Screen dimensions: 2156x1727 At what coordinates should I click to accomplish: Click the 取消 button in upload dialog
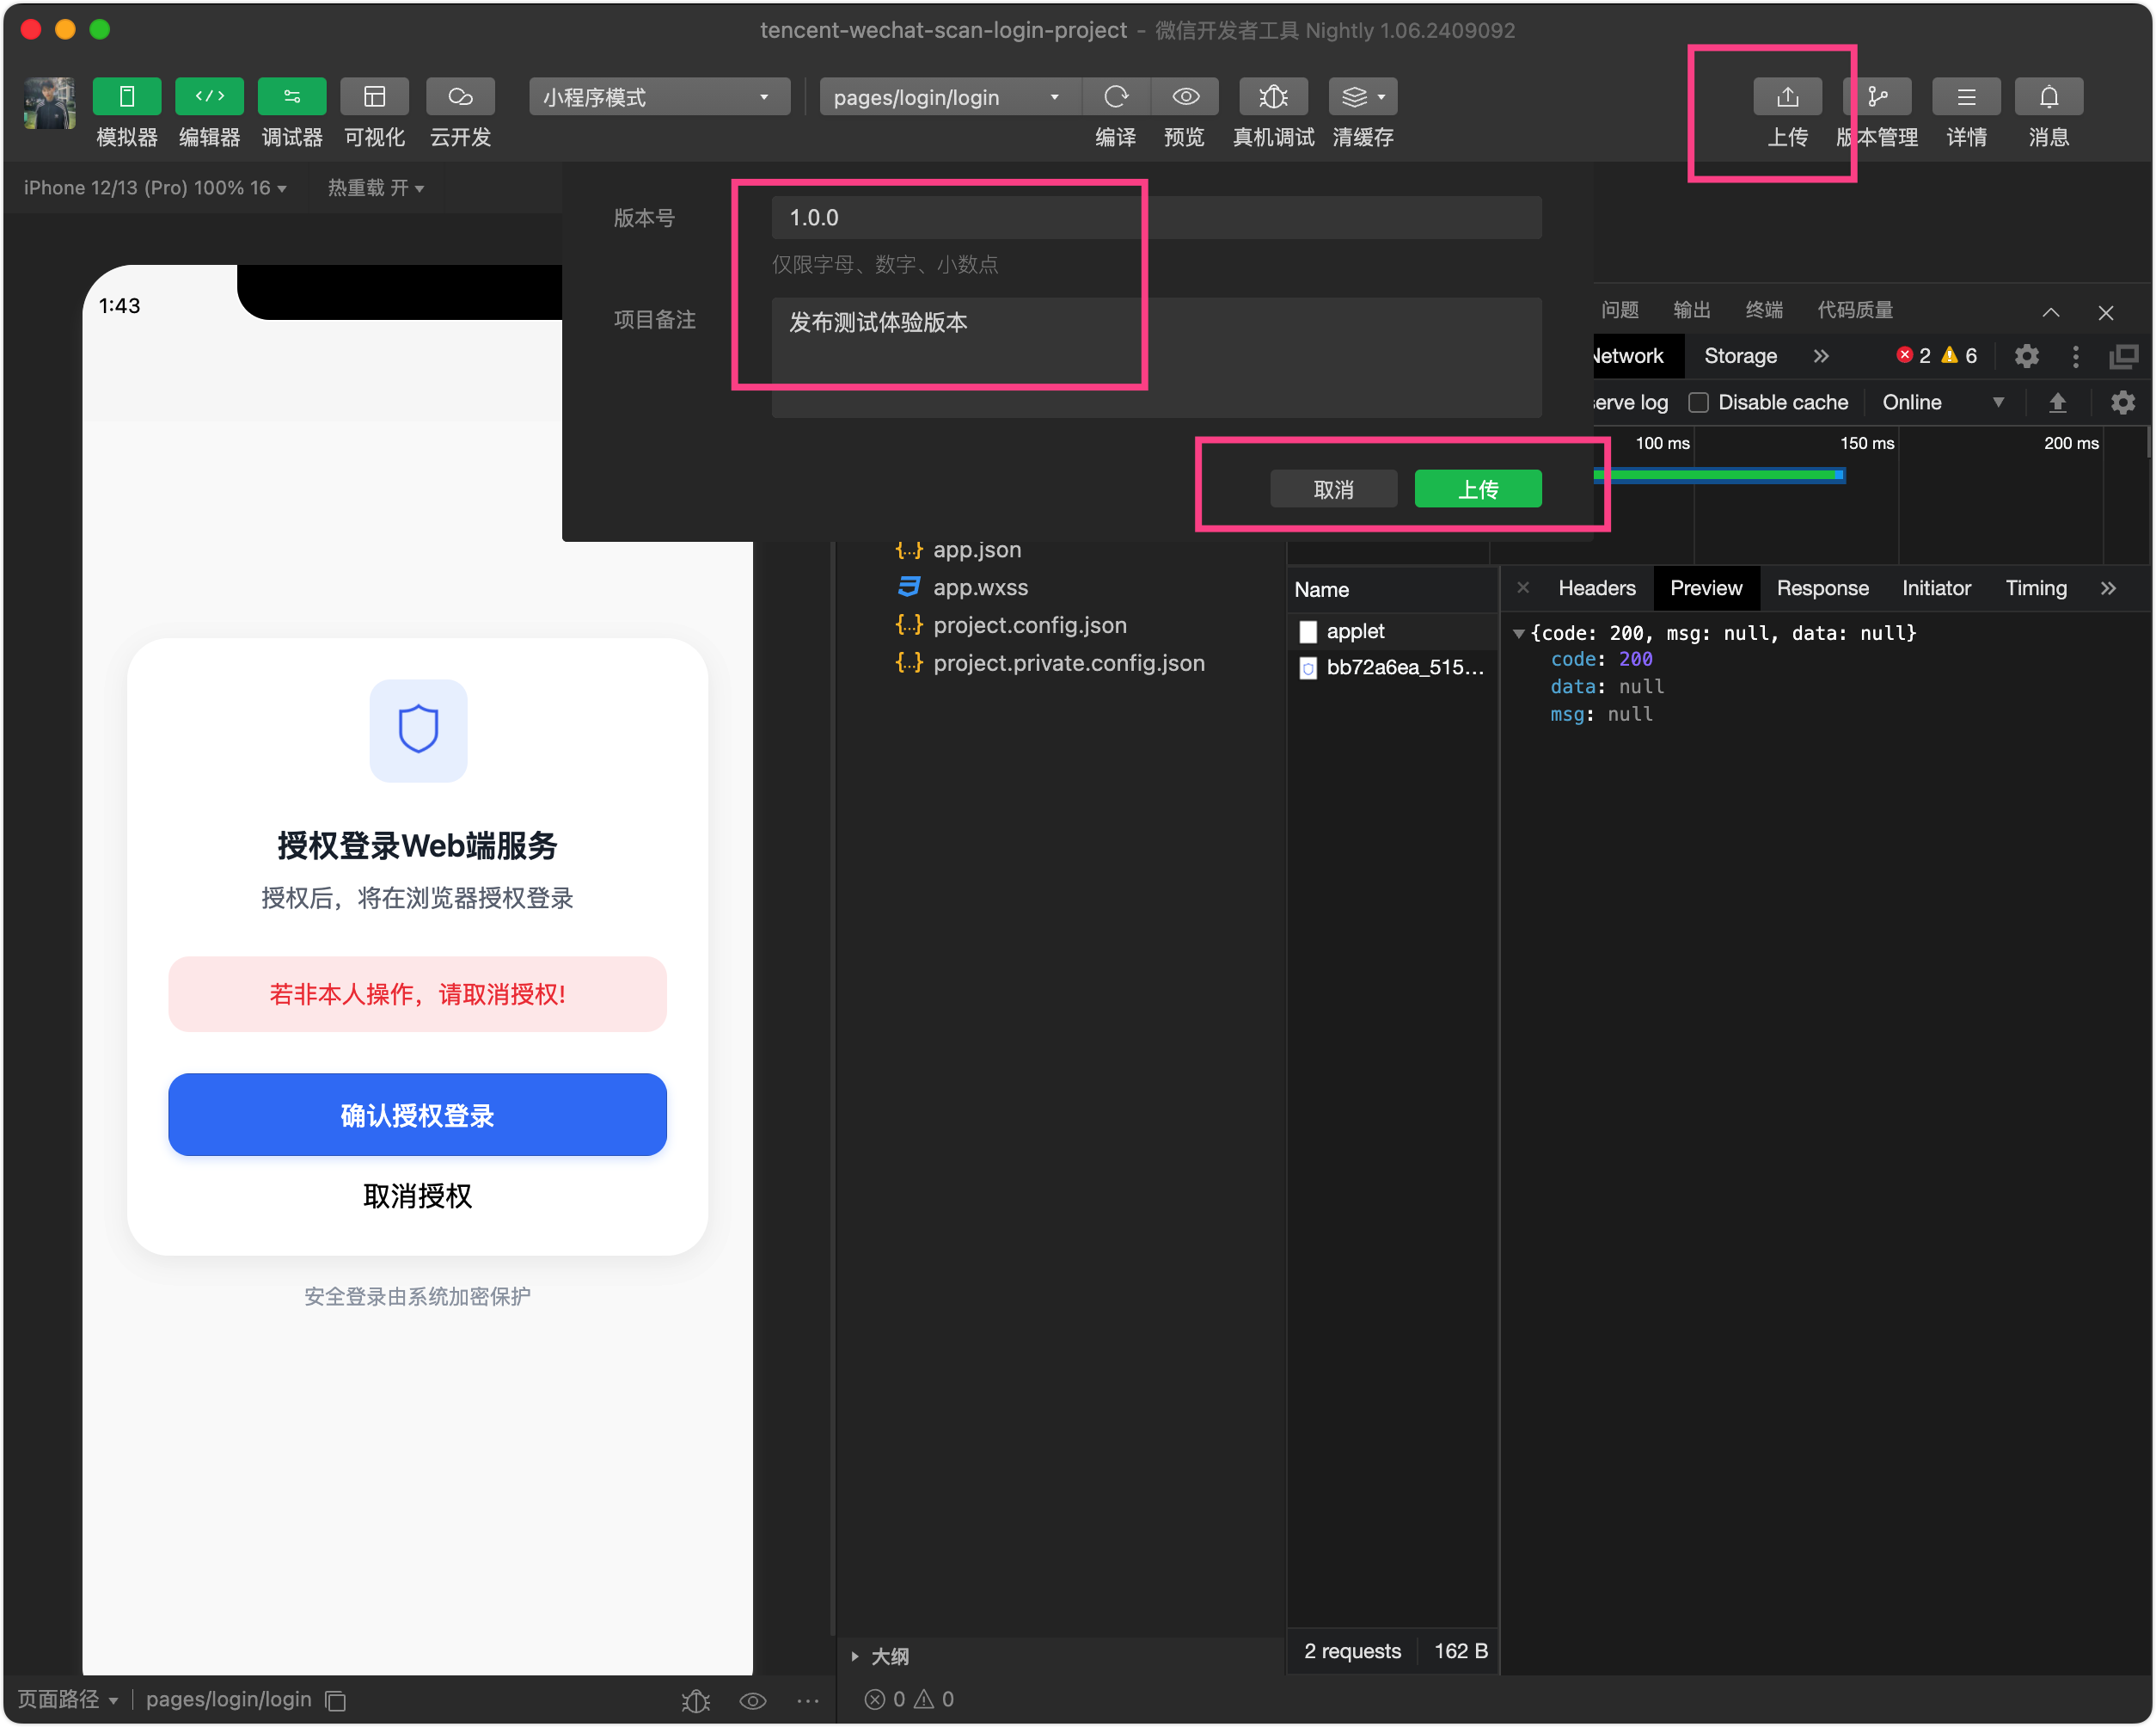point(1333,489)
